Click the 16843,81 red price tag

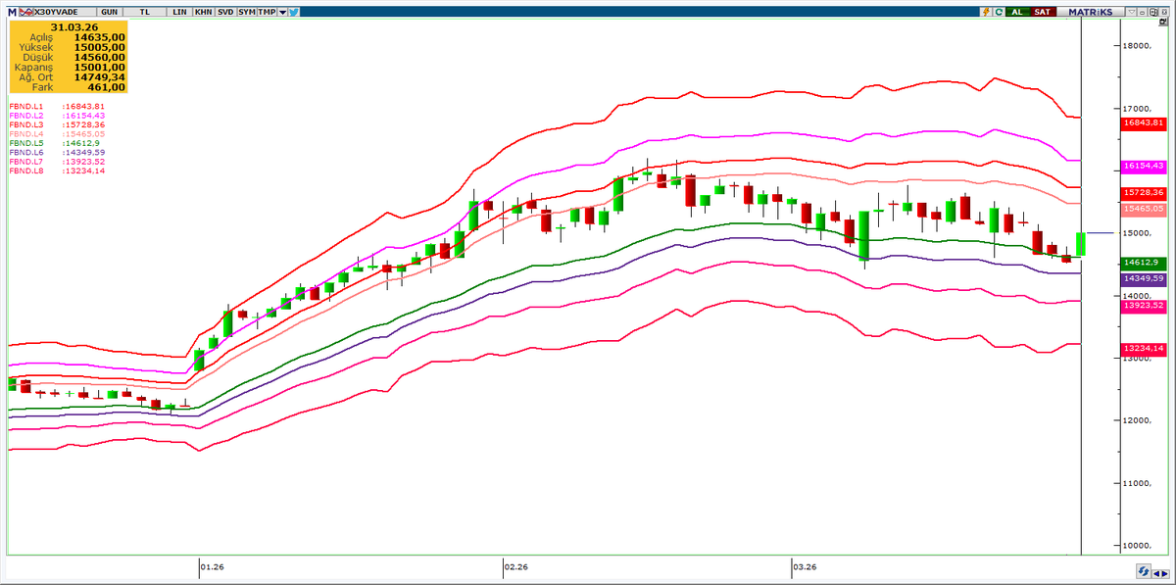coord(1144,122)
